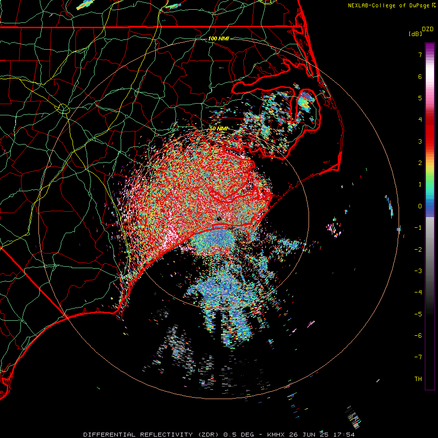Click the 0 value on color scale
The width and height of the screenshot is (438, 438).
click(x=420, y=206)
